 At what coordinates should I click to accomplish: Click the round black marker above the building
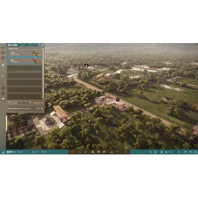[x=118, y=99]
